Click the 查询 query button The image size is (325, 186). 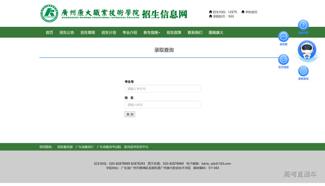tap(130, 114)
